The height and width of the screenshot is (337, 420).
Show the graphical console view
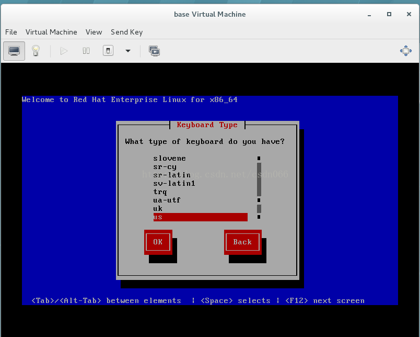pos(14,51)
